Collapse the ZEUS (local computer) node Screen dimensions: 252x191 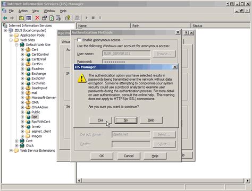coord(5,30)
